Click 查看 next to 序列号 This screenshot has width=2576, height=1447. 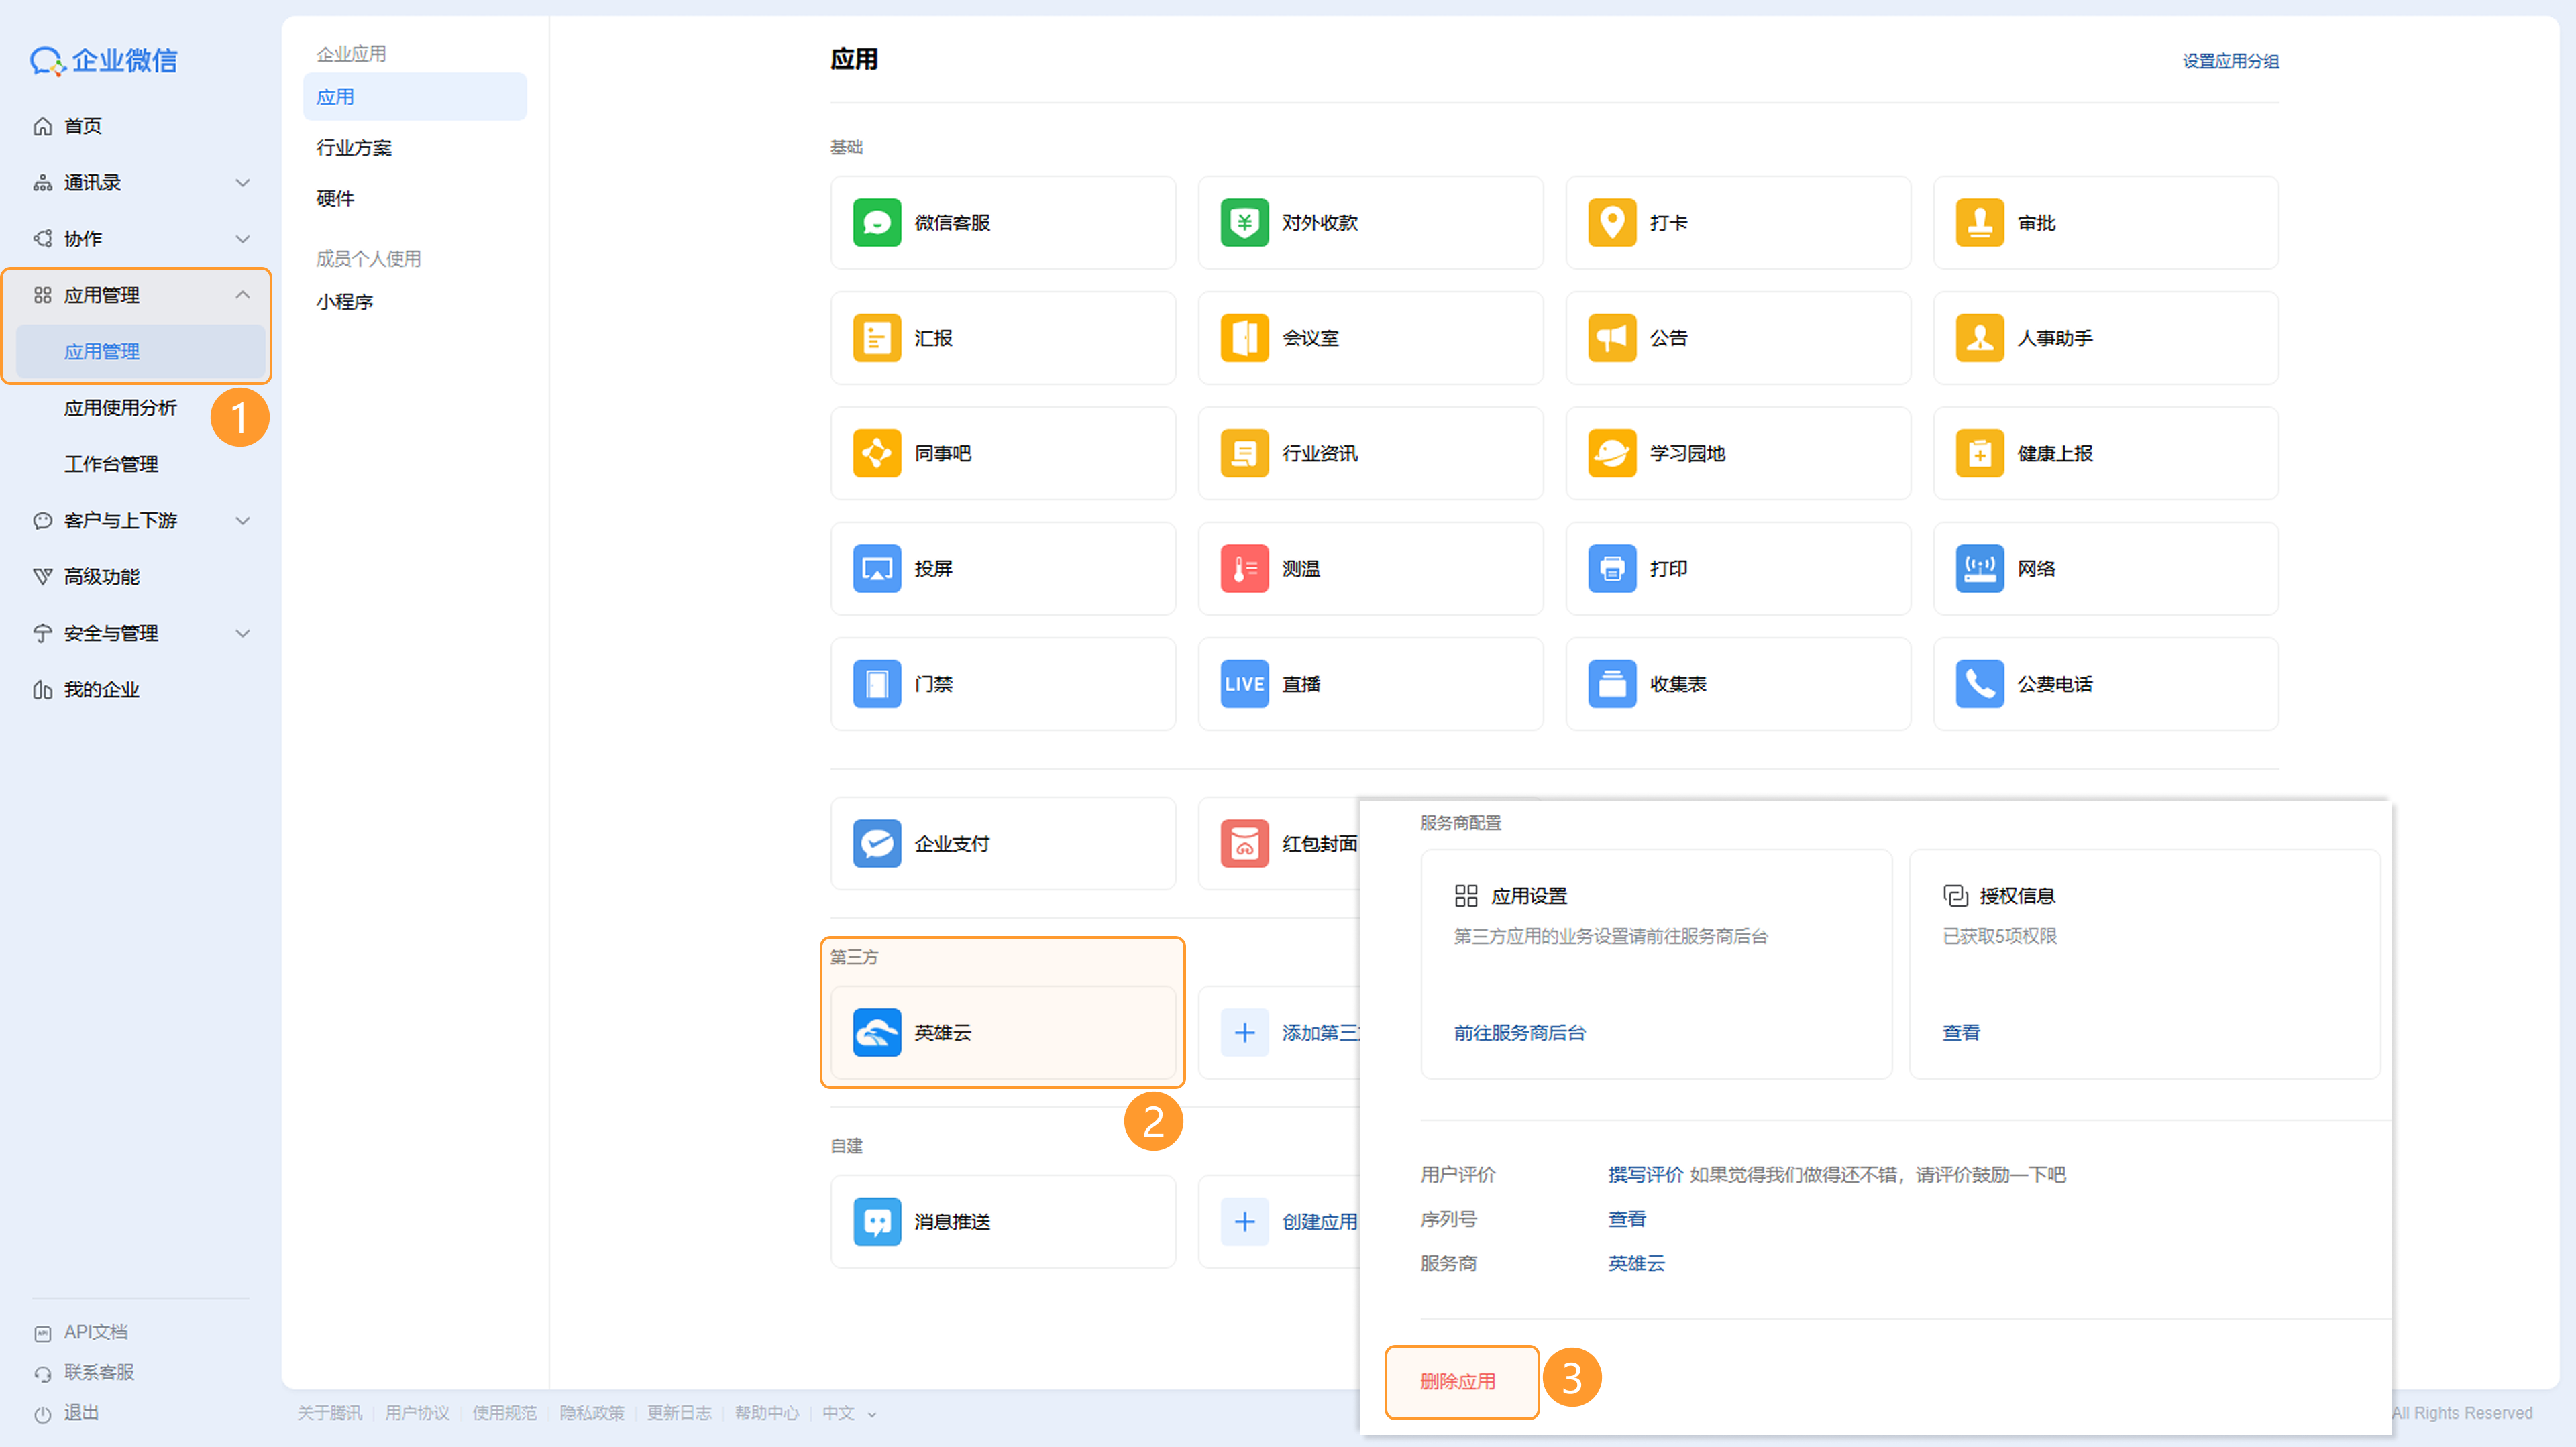(1626, 1219)
